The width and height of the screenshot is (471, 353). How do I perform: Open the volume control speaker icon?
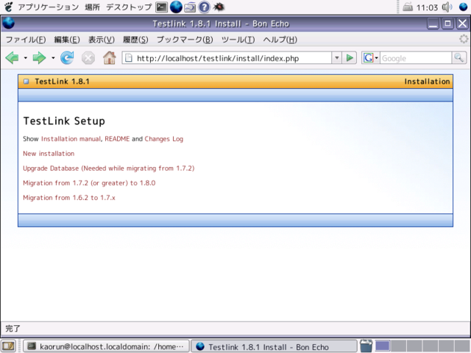pyautogui.click(x=447, y=7)
